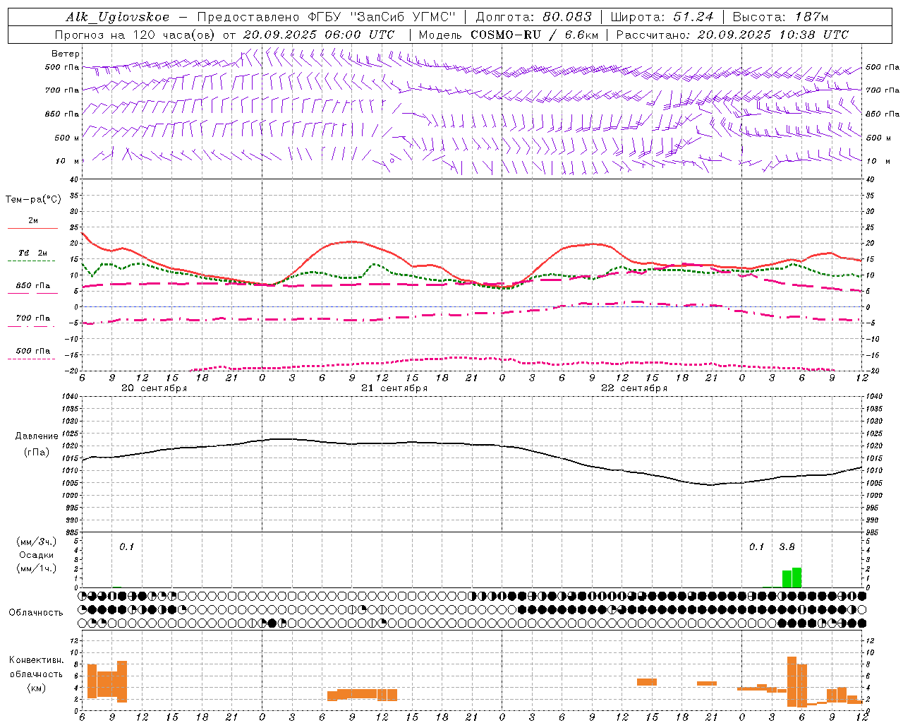Select the latitude value 51.24
The height and width of the screenshot is (723, 903).
point(693,17)
